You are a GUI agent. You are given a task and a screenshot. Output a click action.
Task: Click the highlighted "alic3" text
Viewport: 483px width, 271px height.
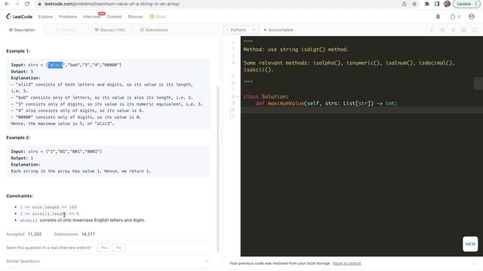point(55,65)
